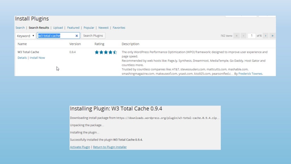Select the W3 Total Cache plugin name
This screenshot has height=164, width=291.
point(28,52)
